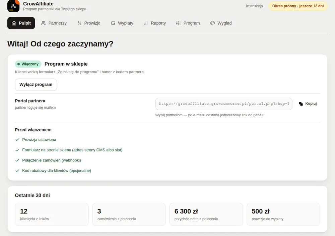The height and width of the screenshot is (236, 335).
Task: Click the Przed włączeniem heading
Action: (x=33, y=130)
